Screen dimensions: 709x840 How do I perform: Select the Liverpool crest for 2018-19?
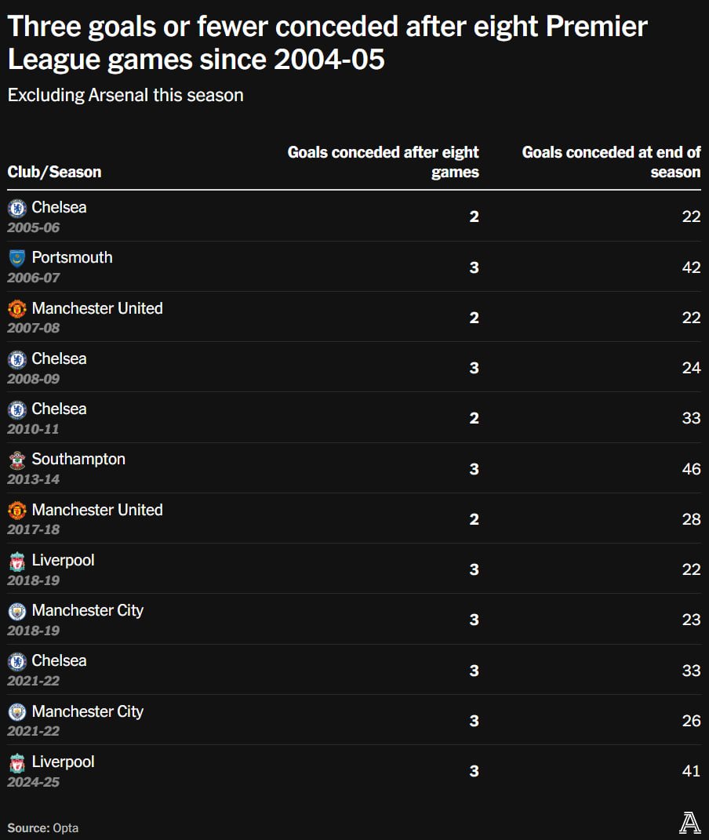pyautogui.click(x=16, y=561)
